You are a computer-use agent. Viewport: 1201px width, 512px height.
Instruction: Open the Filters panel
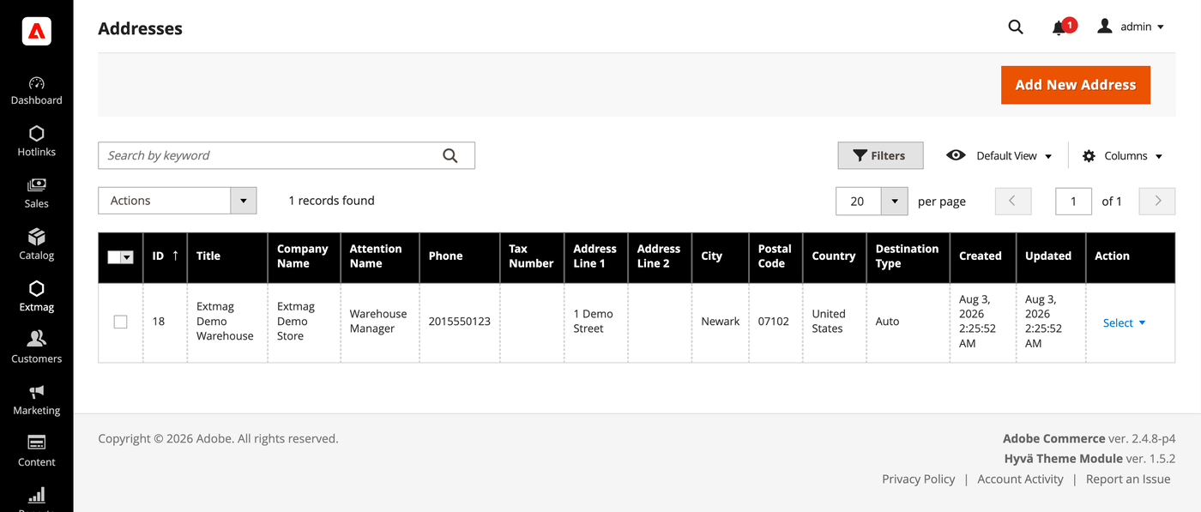coord(880,155)
